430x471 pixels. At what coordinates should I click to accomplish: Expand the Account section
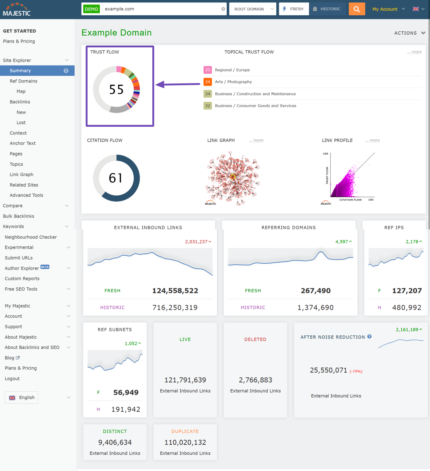(68, 316)
